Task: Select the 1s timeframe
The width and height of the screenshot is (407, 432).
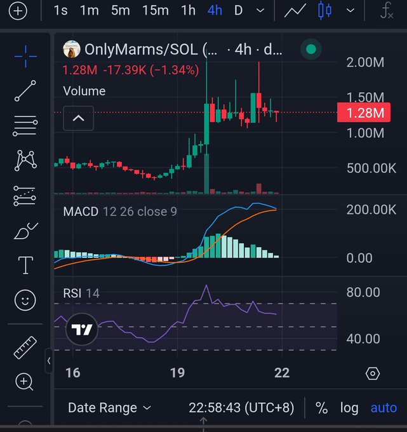Action: point(60,11)
